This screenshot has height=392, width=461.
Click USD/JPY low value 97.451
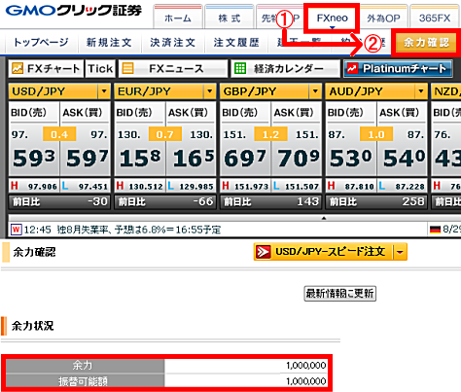[x=93, y=187]
